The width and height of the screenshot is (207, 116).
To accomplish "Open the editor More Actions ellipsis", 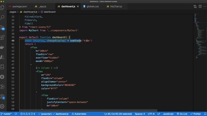I will pos(205,6).
